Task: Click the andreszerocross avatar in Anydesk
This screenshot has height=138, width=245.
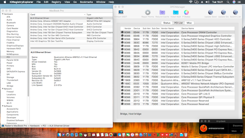Action: (x=203, y=128)
